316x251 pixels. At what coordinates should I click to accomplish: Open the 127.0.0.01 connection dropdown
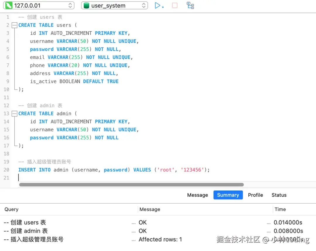[x=39, y=6]
